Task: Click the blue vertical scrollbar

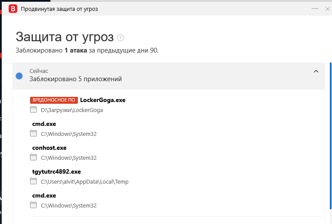Action: pos(331,136)
